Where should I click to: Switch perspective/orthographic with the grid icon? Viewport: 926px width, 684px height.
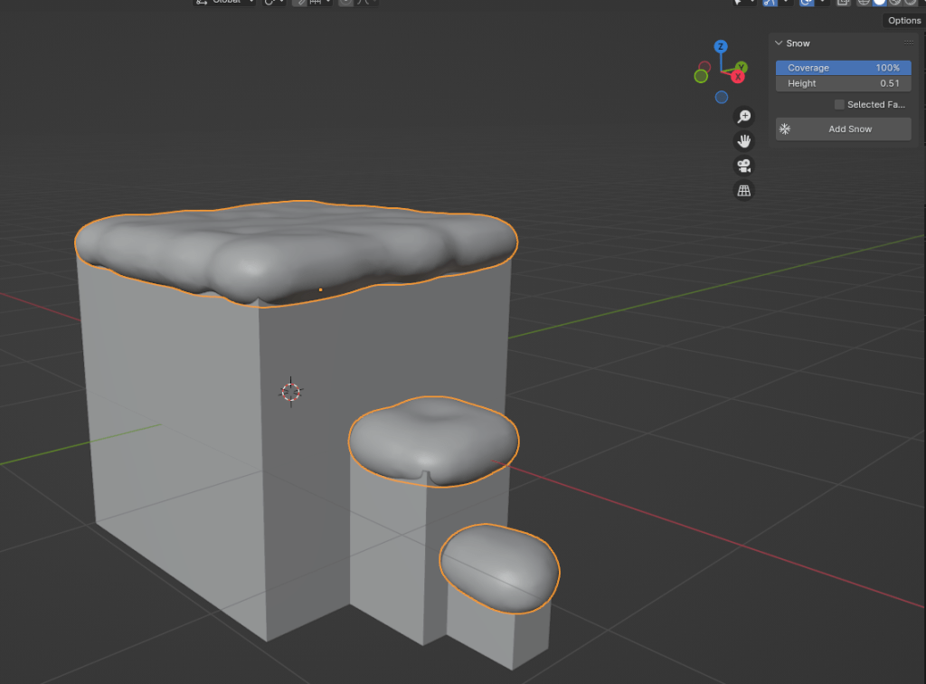[x=744, y=190]
